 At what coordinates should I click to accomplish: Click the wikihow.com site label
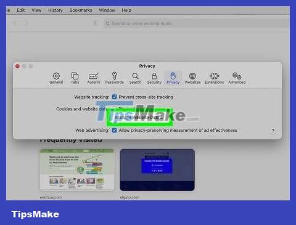tap(51, 197)
